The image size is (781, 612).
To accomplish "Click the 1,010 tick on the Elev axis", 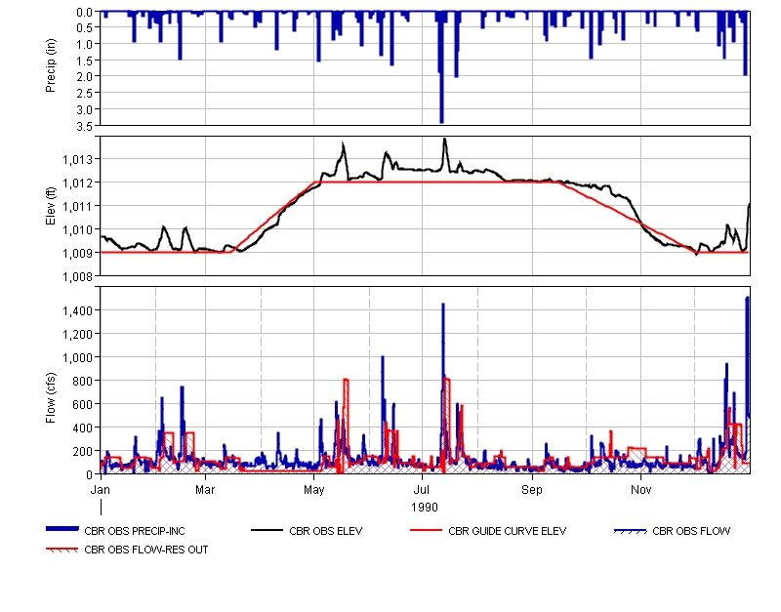I will pos(78,230).
